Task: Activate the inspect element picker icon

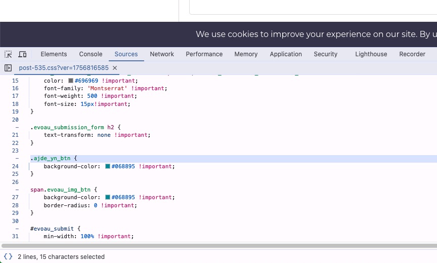Action: (x=8, y=54)
